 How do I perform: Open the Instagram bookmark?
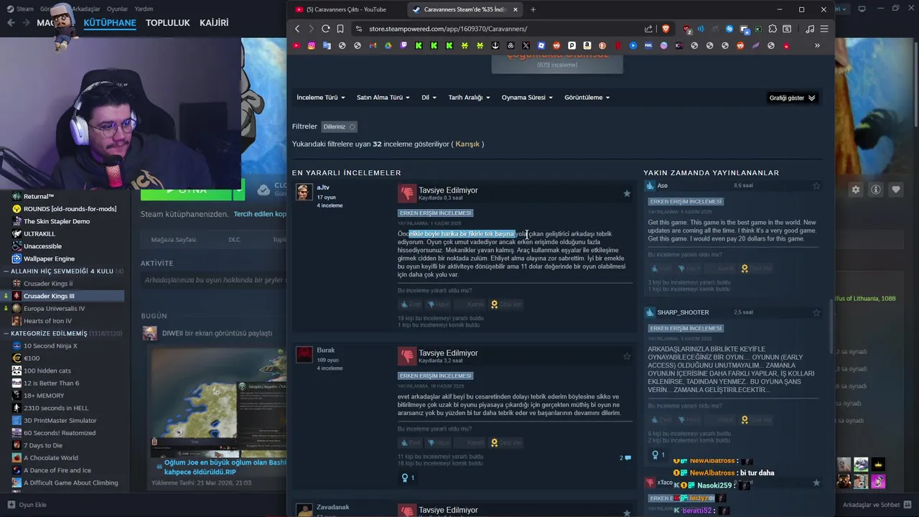click(312, 45)
